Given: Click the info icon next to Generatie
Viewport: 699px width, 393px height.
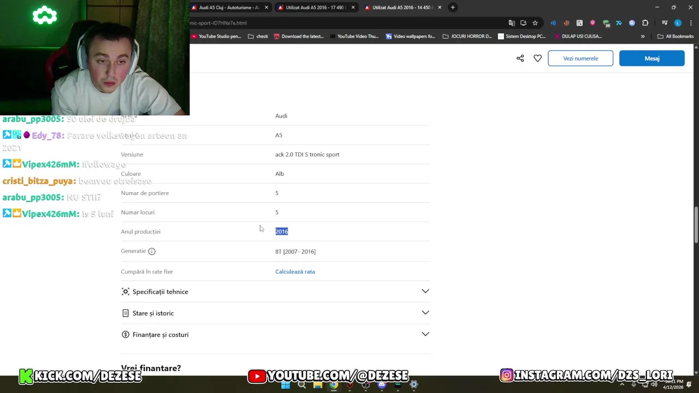Looking at the screenshot, I should point(152,252).
